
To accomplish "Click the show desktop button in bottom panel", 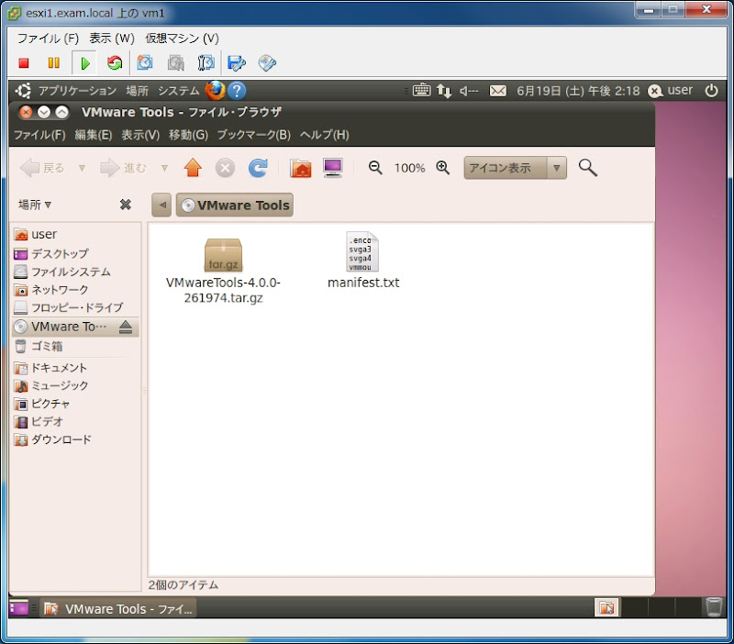I will pos(18,608).
